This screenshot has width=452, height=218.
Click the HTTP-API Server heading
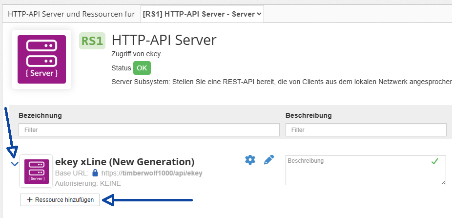(164, 40)
